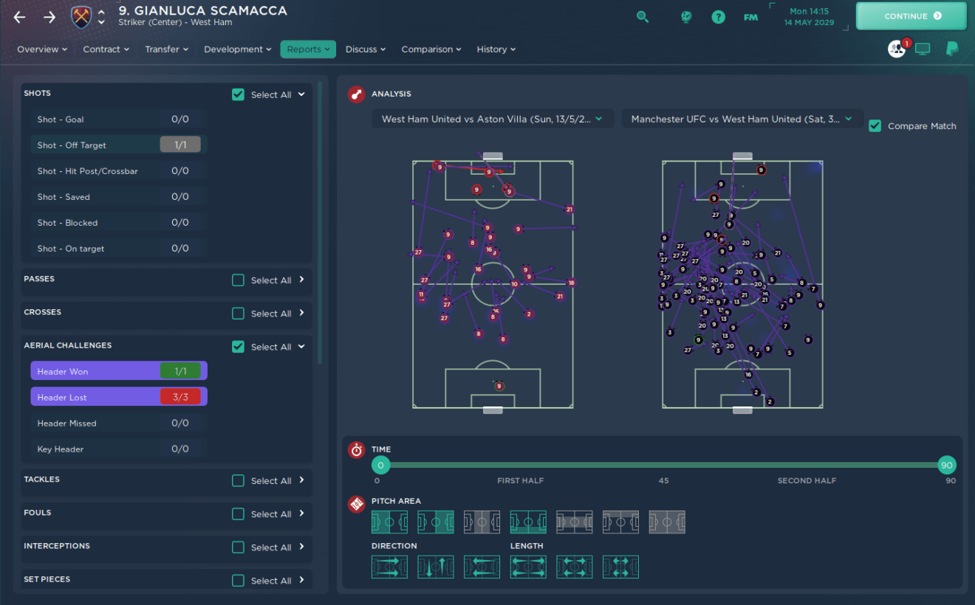Viewport: 975px width, 605px height.
Task: Open the Manchester UFC vs West Ham match dropdown
Action: point(742,118)
